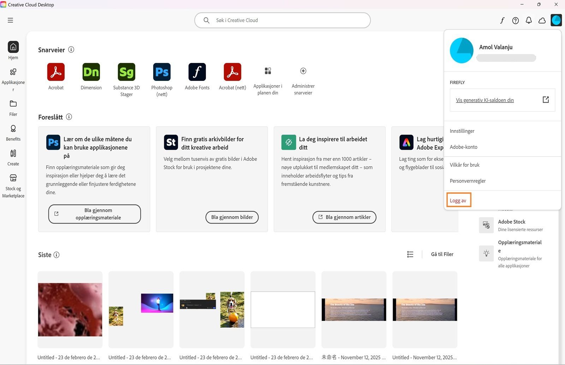Screen dimensions: 565x365
Task: Open Acrobat (nett) shortcut
Action: coord(232,77)
